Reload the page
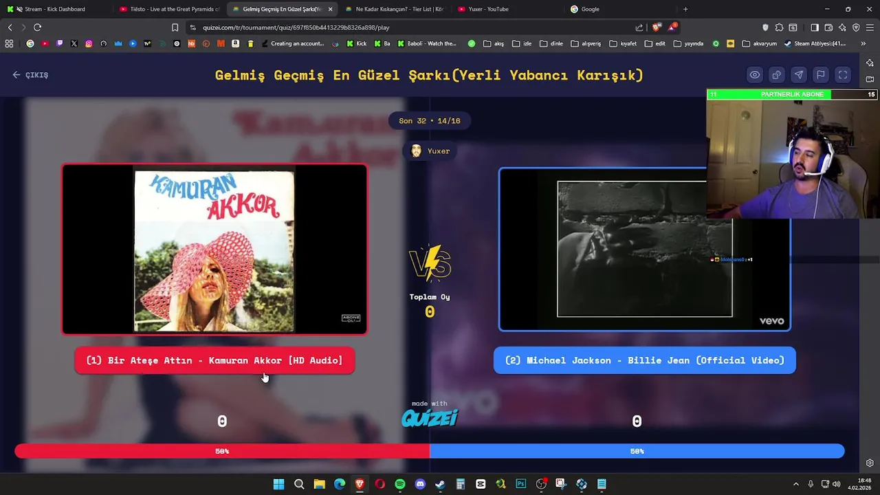Image resolution: width=880 pixels, height=495 pixels. click(x=37, y=27)
